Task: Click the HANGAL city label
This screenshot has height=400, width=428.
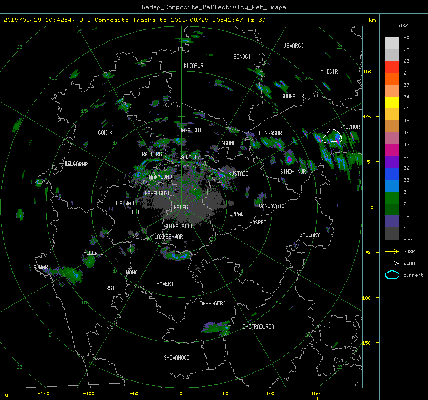Action: (134, 273)
